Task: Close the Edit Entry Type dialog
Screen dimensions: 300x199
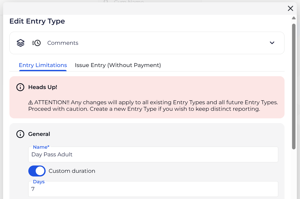Action: click(x=290, y=8)
